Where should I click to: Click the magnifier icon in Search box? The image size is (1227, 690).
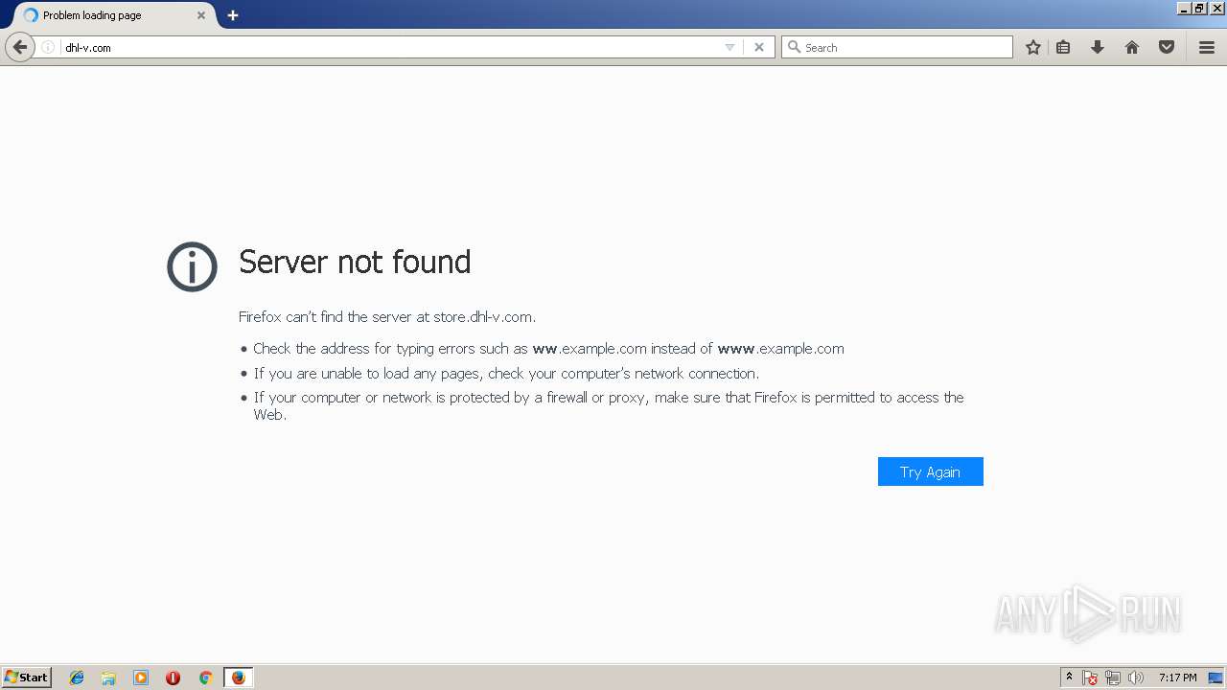[794, 47]
